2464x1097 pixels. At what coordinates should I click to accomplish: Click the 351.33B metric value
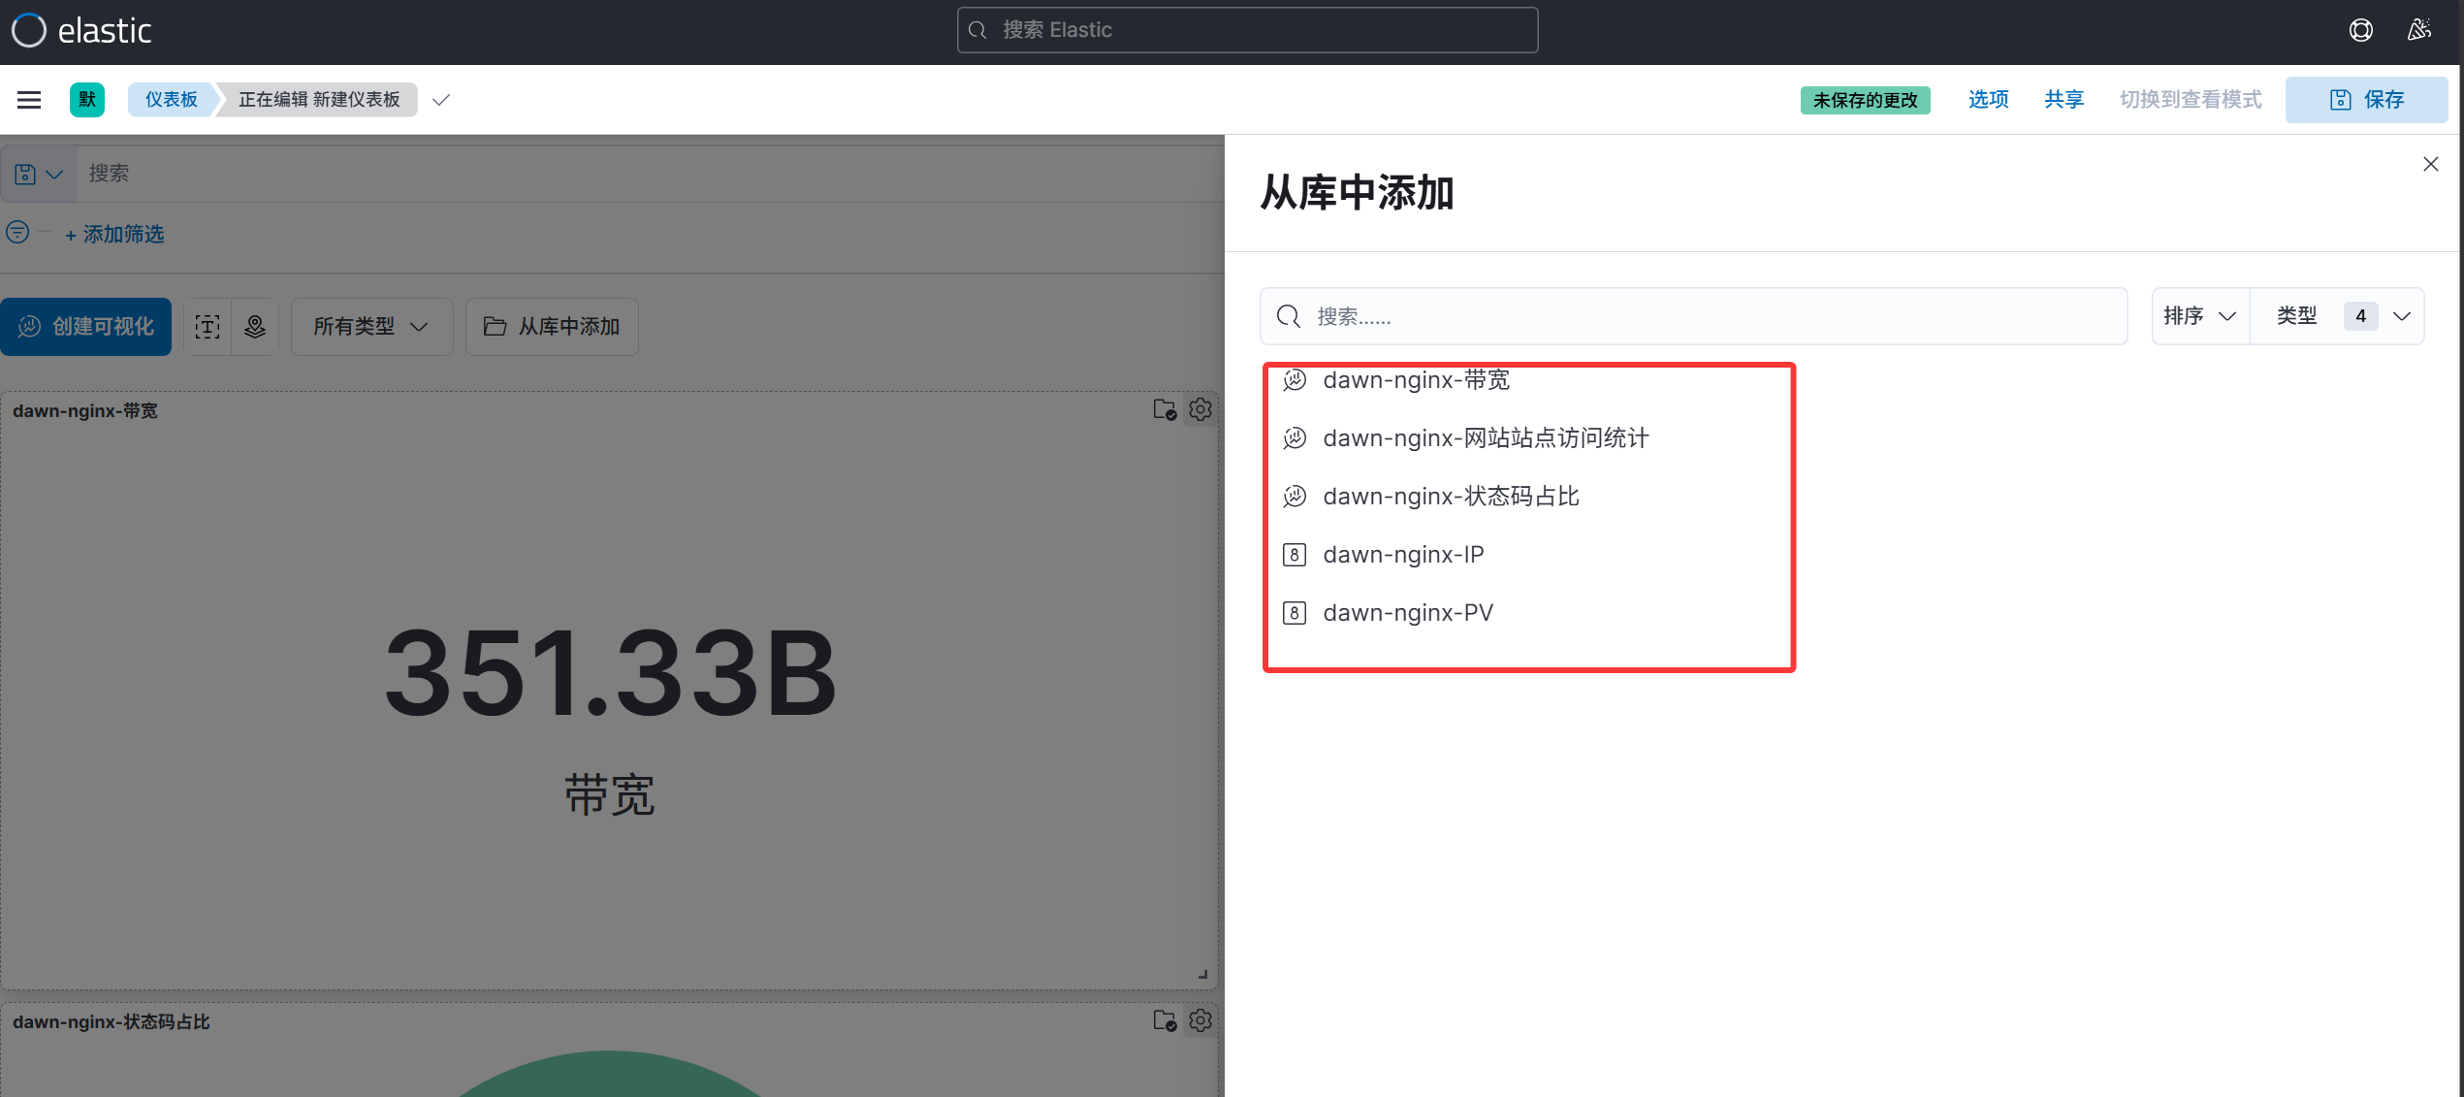610,673
